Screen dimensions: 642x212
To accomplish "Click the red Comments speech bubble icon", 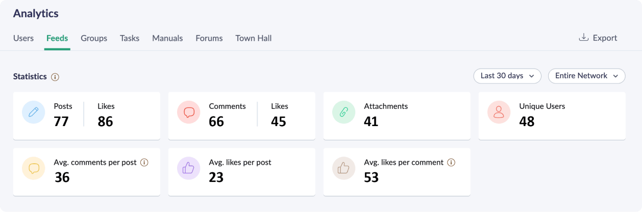I will pos(189,113).
